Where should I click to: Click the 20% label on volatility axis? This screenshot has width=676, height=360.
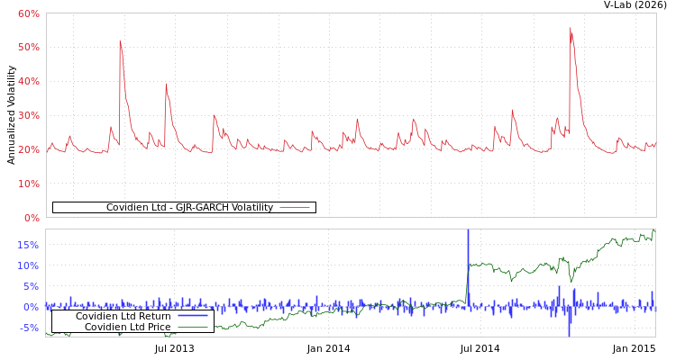28,149
